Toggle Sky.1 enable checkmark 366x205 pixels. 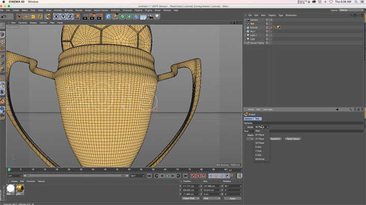coord(271,31)
